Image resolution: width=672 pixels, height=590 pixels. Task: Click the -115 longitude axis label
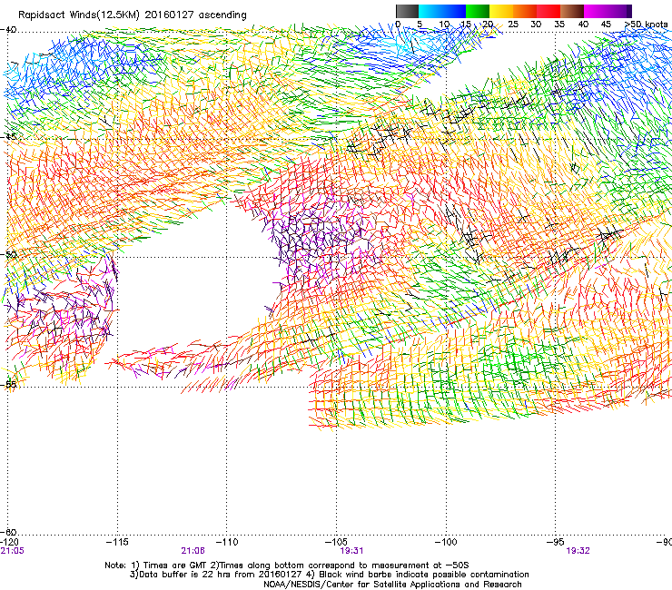[117, 542]
